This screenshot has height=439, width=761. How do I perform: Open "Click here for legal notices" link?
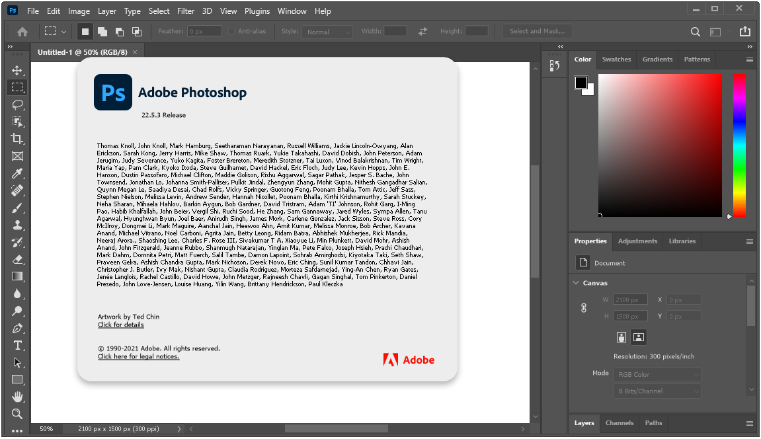coord(138,356)
